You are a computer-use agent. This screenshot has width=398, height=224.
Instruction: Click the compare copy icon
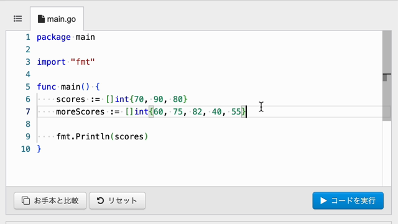pyautogui.click(x=25, y=200)
